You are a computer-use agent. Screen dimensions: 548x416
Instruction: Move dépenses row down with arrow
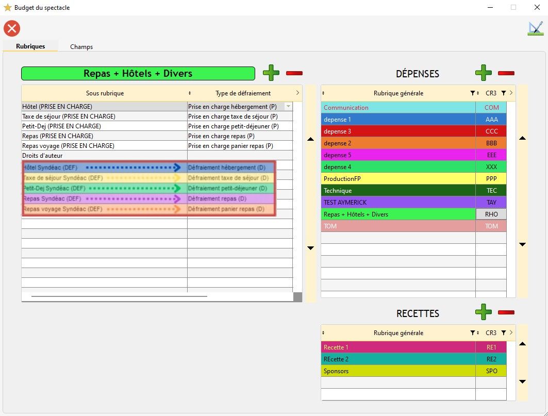tap(522, 244)
